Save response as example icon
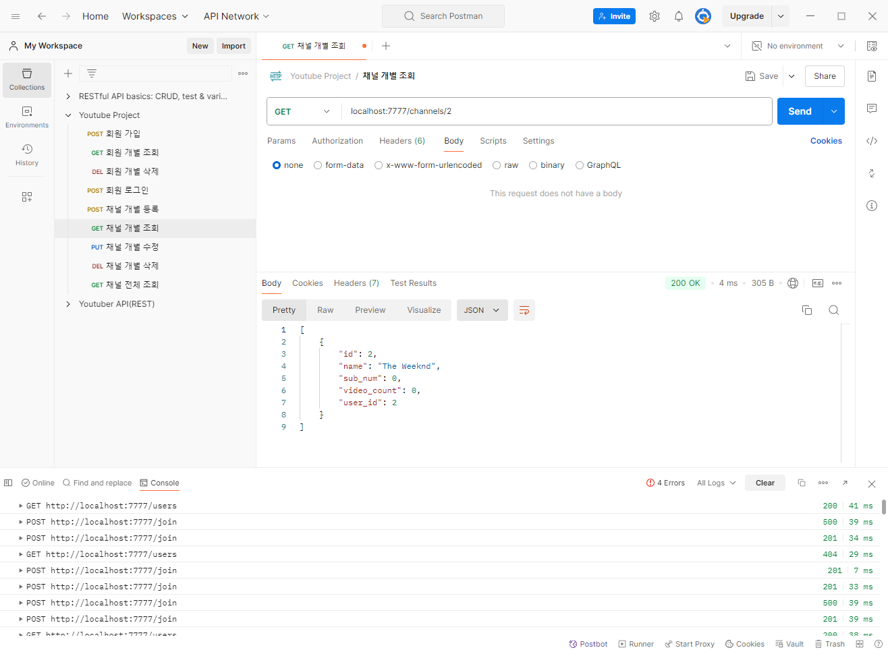This screenshot has height=652, width=888. point(818,283)
